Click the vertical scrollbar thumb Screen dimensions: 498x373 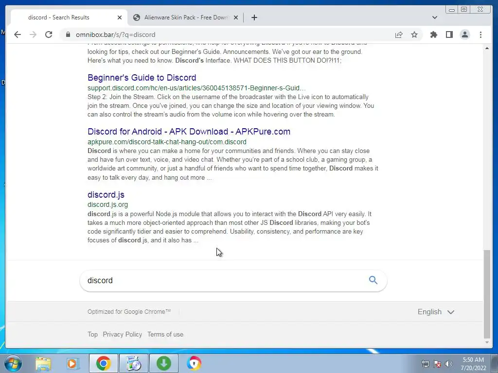(487, 294)
